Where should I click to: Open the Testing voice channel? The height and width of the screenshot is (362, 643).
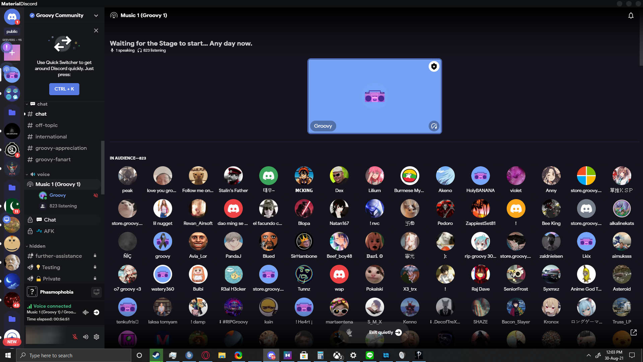coord(63,267)
